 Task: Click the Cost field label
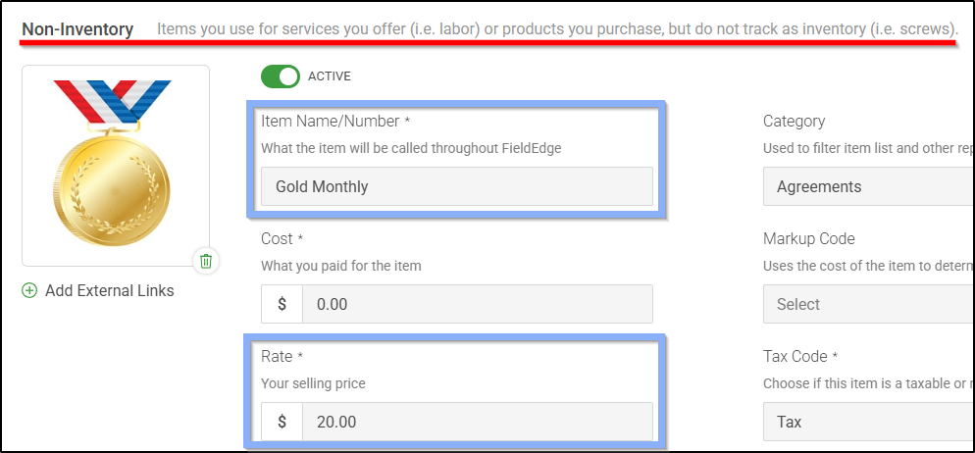click(x=277, y=239)
